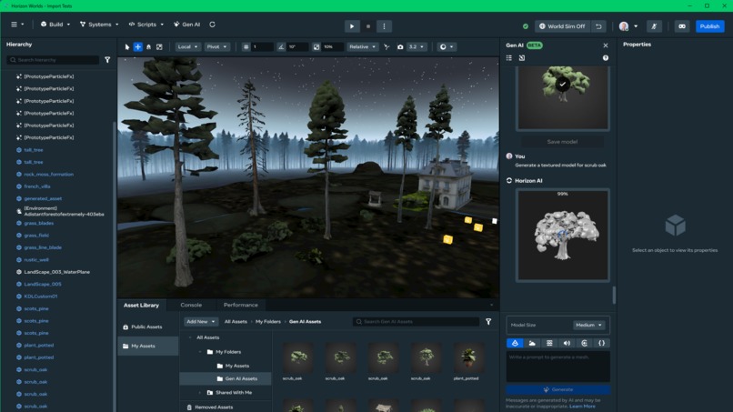The image size is (733, 412).
Task: Stop world preview with stop button
Action: point(368,26)
